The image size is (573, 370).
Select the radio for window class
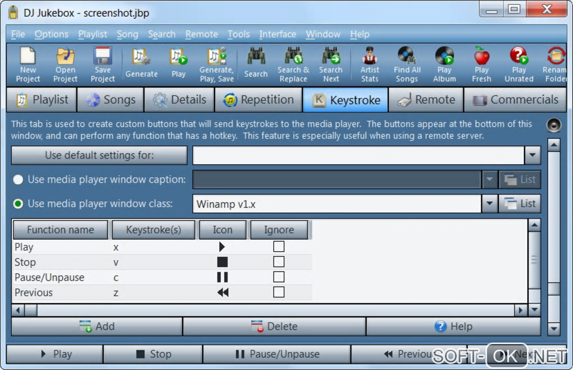18,203
